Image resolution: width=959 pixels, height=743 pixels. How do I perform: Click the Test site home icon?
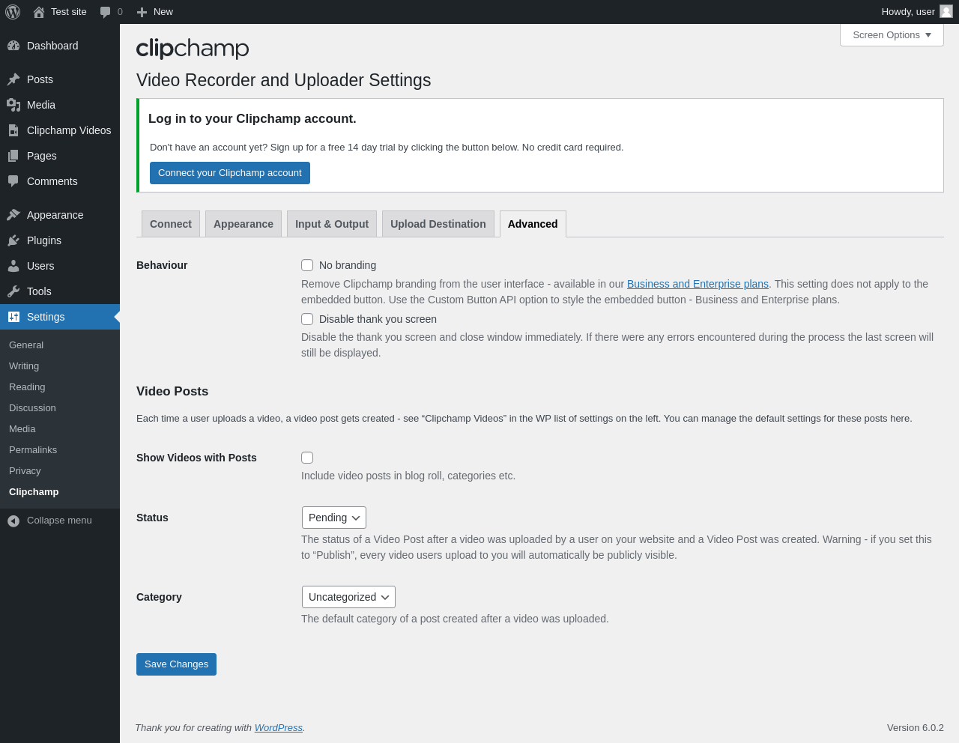pos(39,12)
